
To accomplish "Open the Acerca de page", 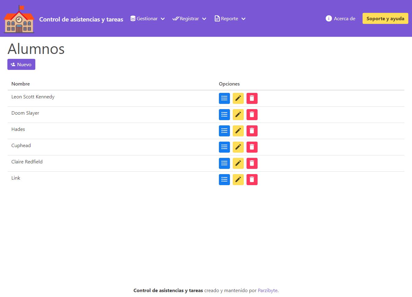I will 340,19.
